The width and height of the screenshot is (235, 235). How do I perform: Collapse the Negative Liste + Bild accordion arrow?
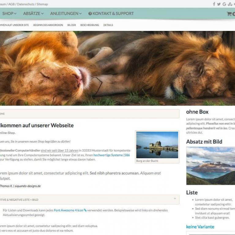[x=175, y=199]
